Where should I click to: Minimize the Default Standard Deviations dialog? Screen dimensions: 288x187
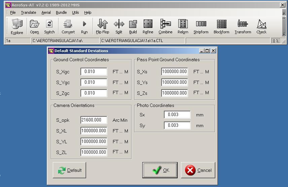[202, 51]
